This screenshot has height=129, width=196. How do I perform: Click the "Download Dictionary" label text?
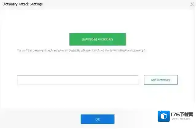pos(97,39)
